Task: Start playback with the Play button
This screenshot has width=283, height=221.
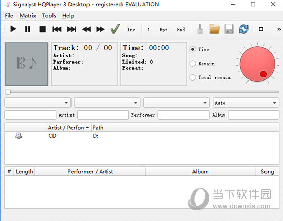Action: 13,29
